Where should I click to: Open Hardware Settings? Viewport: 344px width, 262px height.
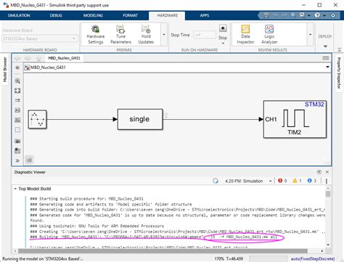click(96, 35)
